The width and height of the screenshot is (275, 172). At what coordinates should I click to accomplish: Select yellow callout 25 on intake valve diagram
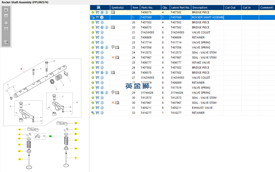[x=20, y=159]
